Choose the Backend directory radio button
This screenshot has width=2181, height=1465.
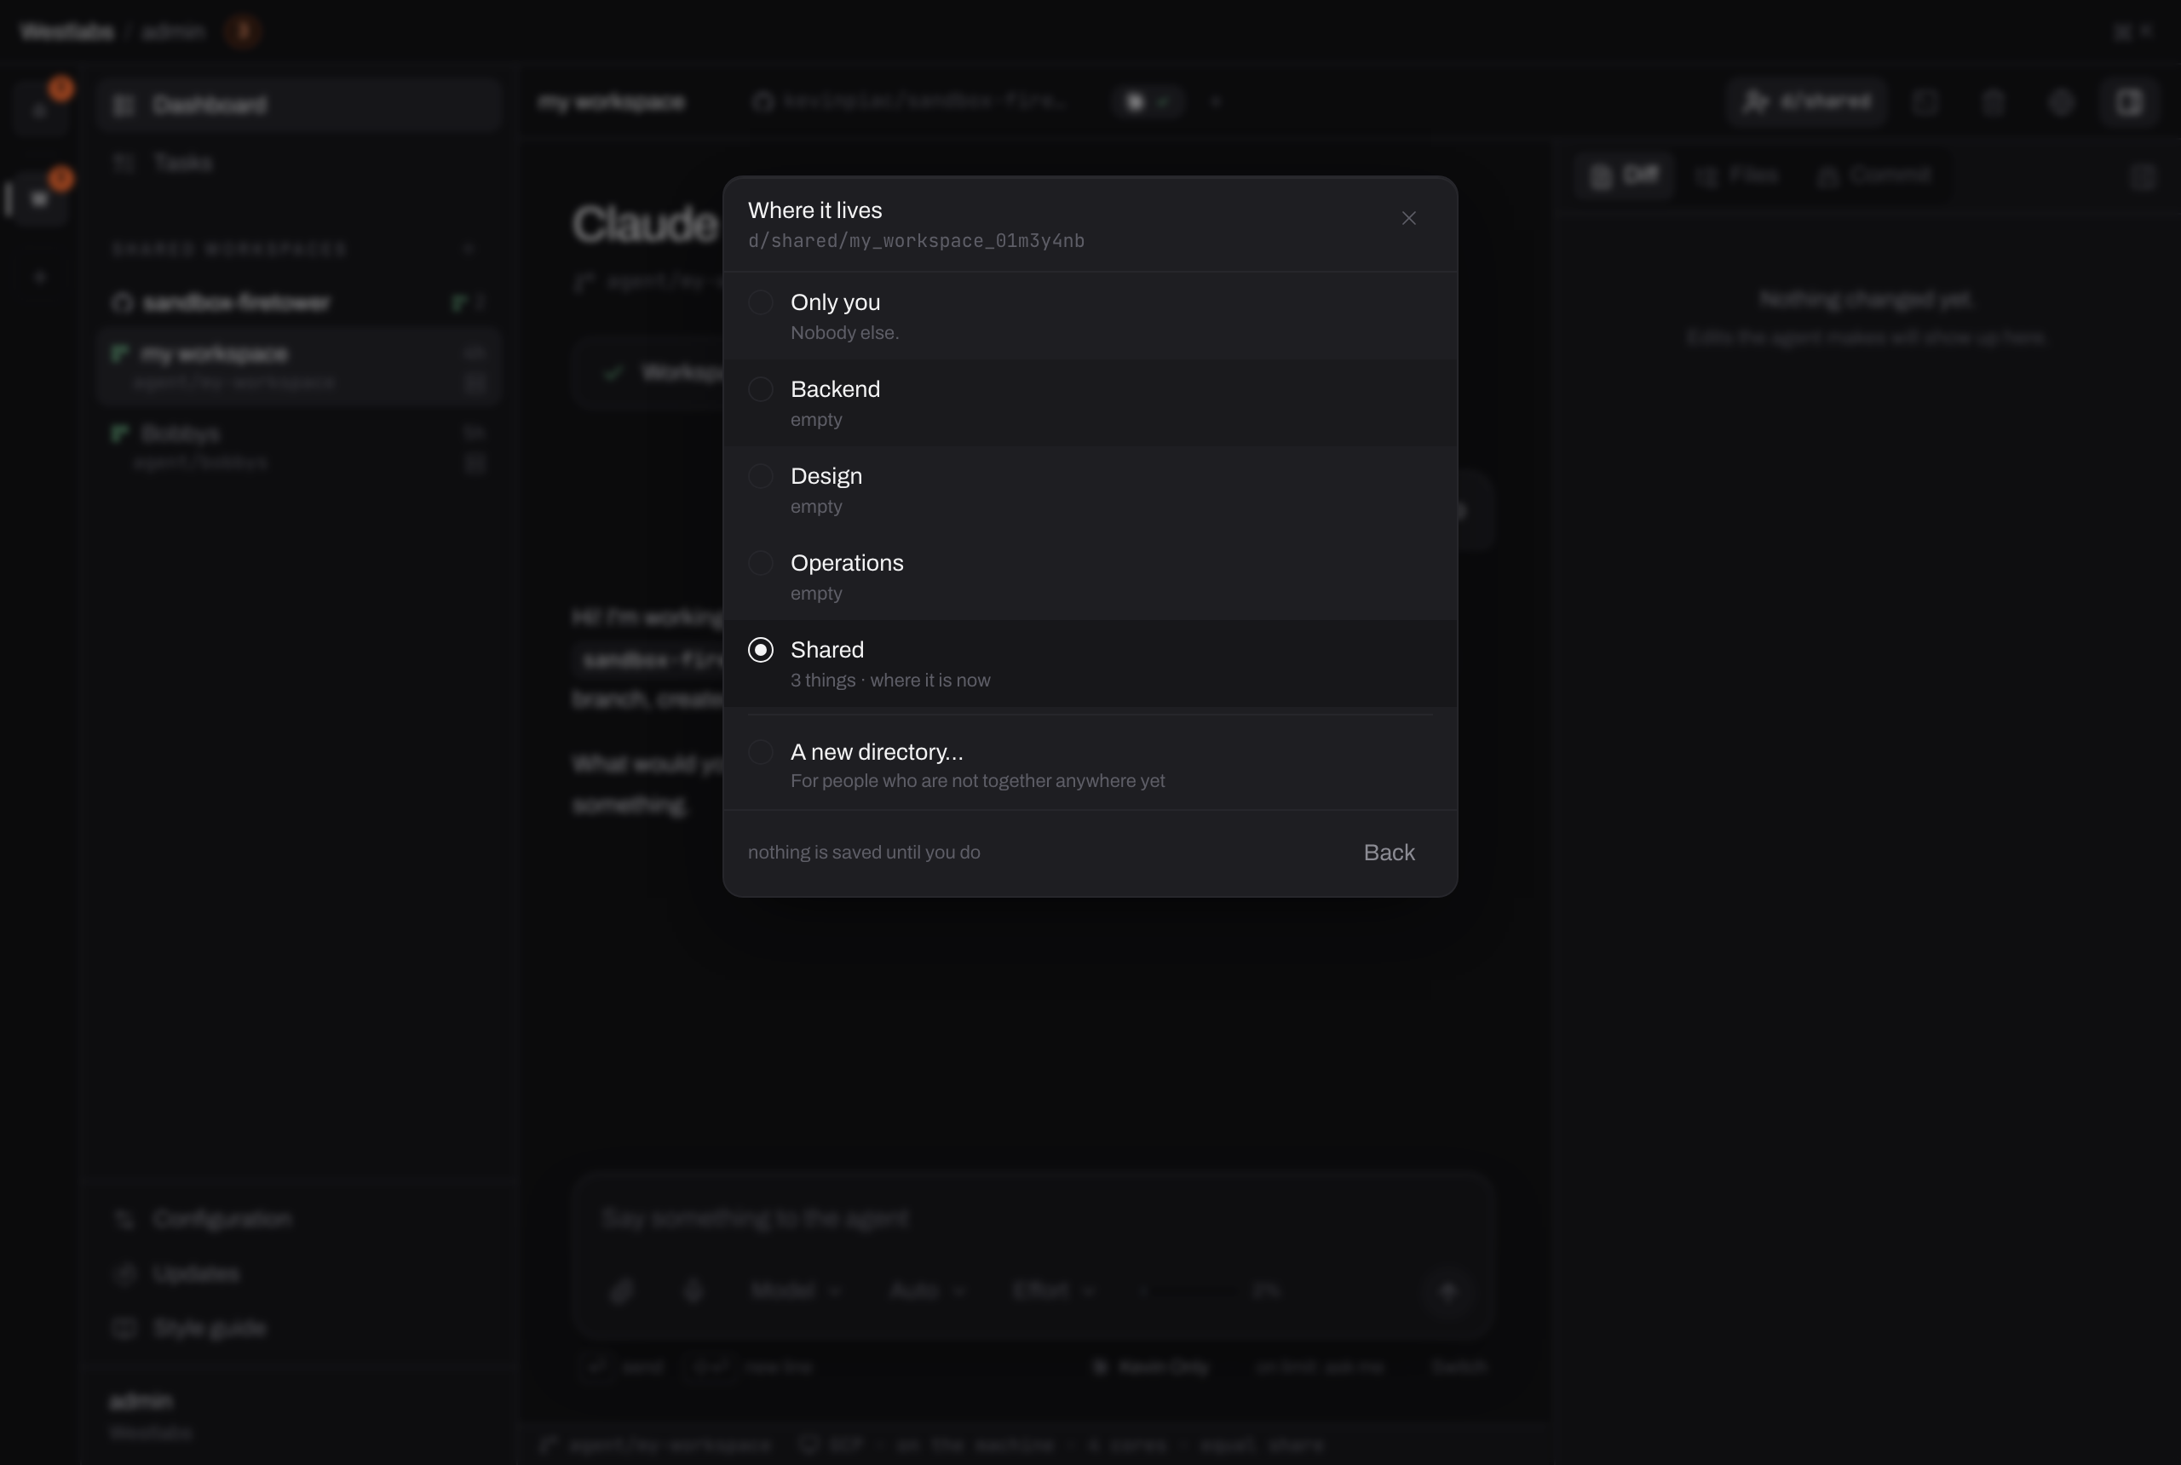(x=761, y=389)
